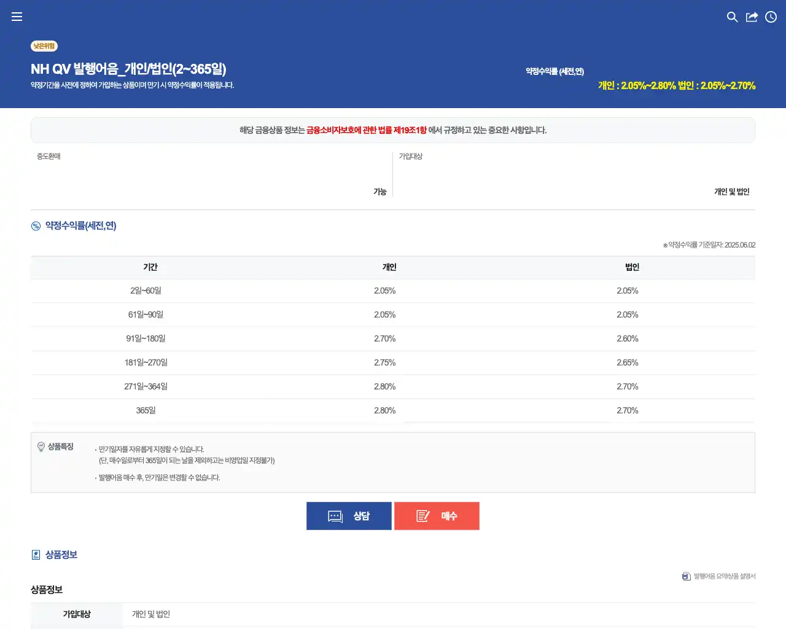Click the yellow rate summary 개인 : 2.05%~2.80%
786x629 pixels.
pos(637,85)
